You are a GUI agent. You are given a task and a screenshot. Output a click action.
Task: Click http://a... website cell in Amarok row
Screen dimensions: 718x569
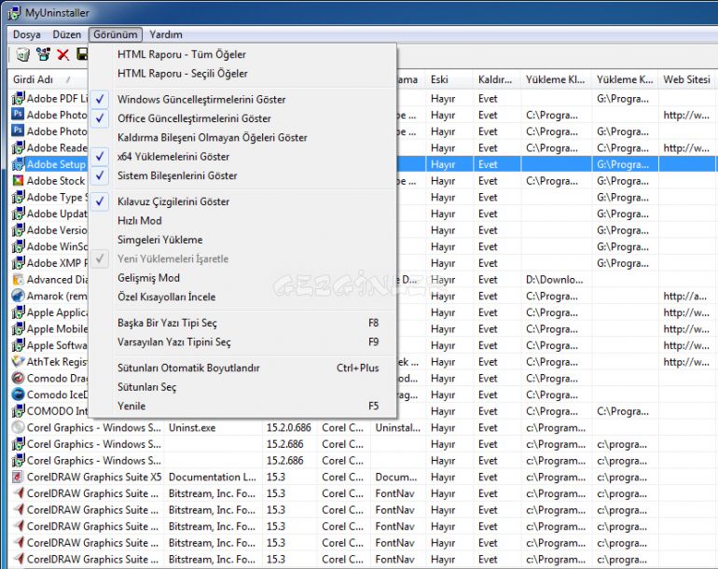pos(685,296)
